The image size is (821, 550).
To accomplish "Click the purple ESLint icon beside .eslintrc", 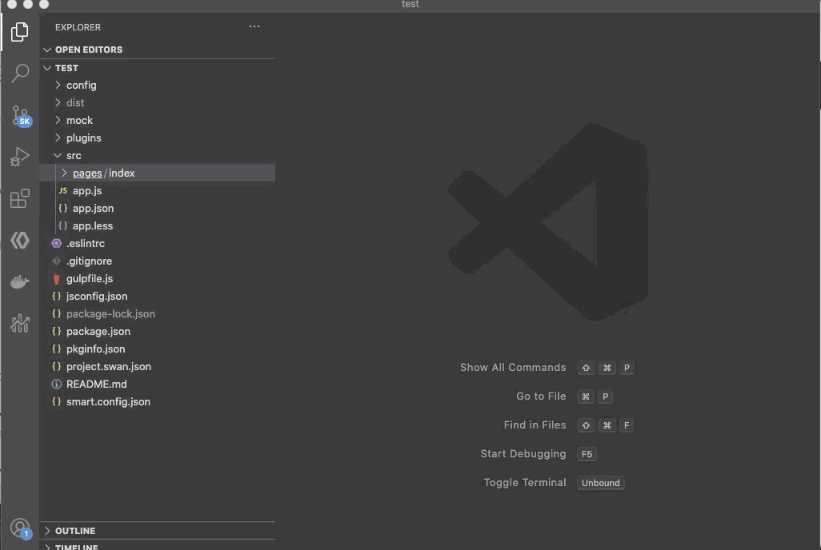I will coord(57,243).
